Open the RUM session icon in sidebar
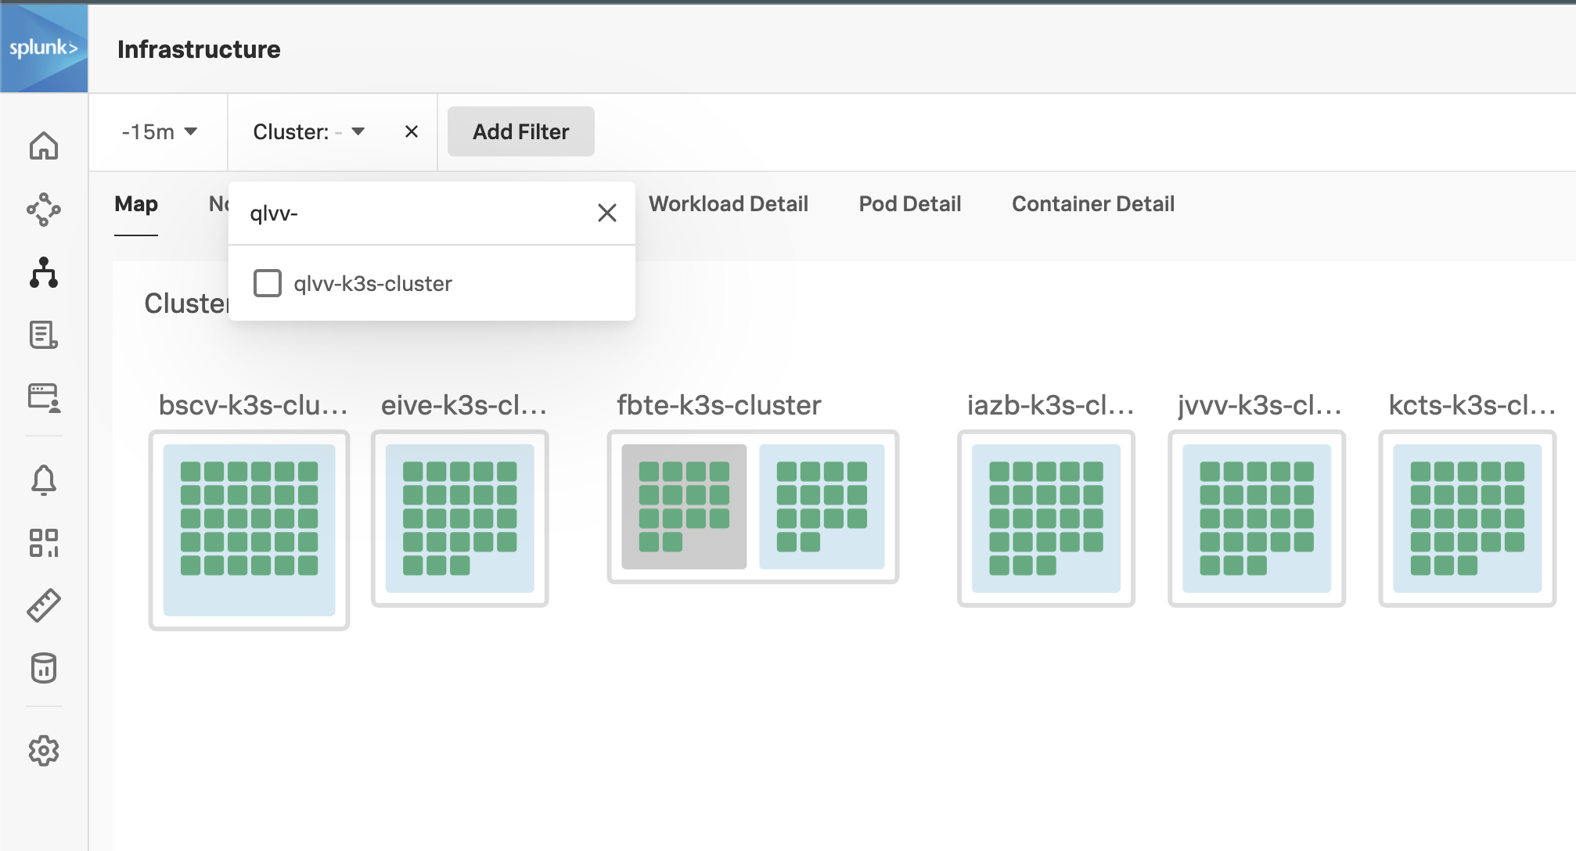The width and height of the screenshot is (1576, 851). (45, 400)
